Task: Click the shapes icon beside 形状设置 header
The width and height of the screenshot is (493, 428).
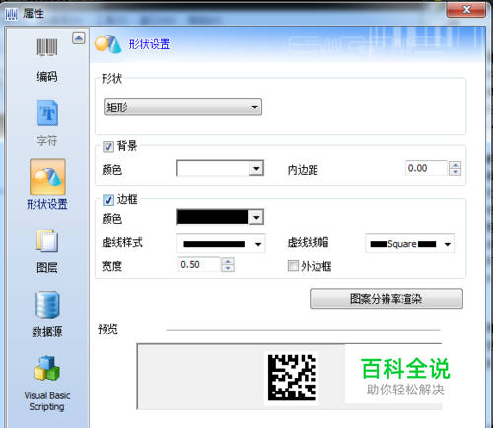Action: pos(108,44)
